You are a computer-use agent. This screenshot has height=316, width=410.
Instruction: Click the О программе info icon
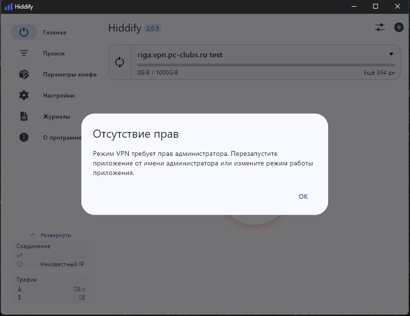pyautogui.click(x=24, y=137)
